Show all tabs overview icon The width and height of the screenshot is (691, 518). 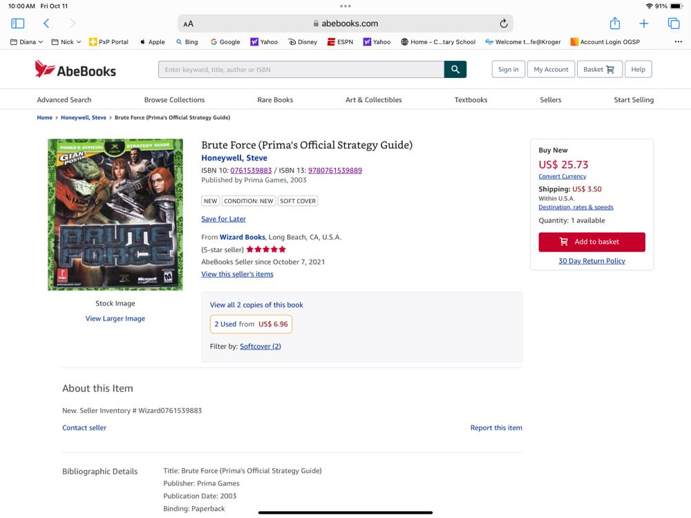pyautogui.click(x=674, y=23)
